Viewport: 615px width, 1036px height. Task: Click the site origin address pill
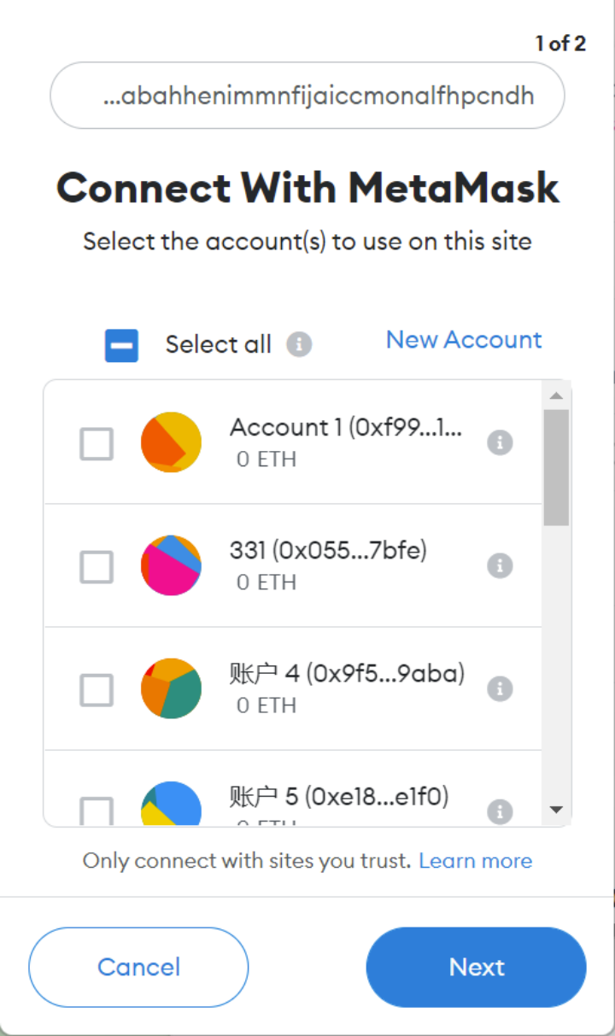point(307,95)
